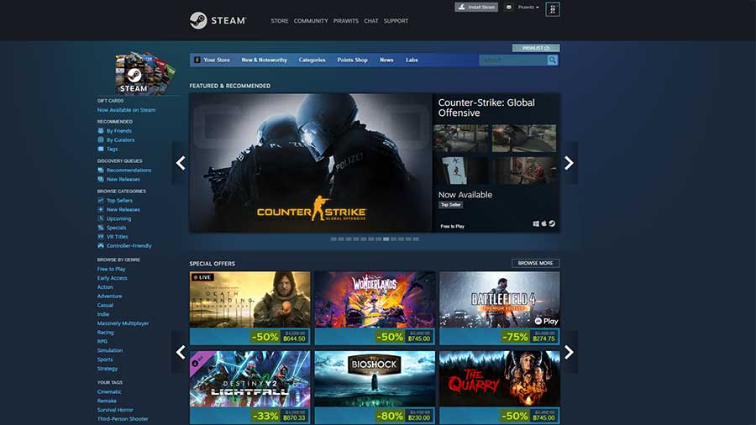Click the Browse More button
Screen dimensions: 756x425
coord(535,263)
